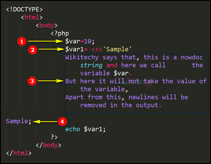Viewport: 211px width, 164px height.
Task: Click the yellow arrow pointing to Sample;
Action: click(45, 122)
